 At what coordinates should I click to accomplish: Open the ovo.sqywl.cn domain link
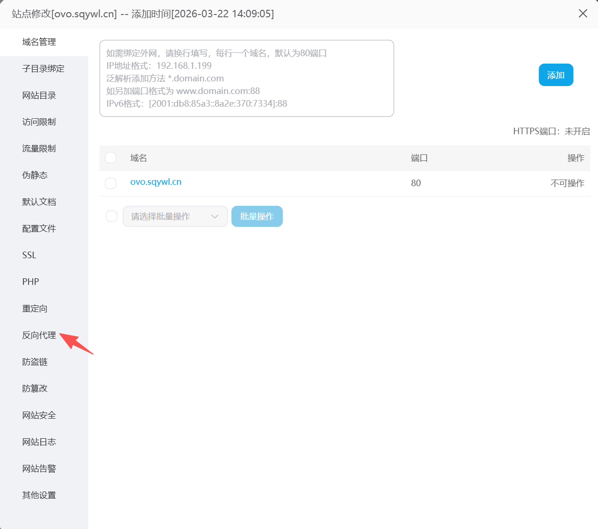156,182
